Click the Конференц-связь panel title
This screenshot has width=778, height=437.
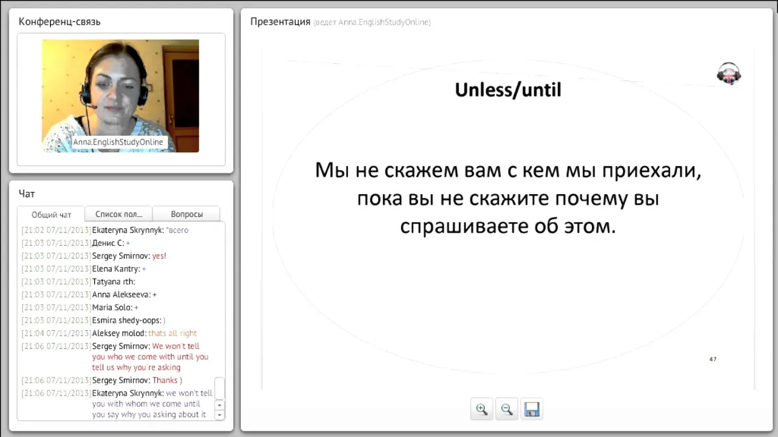60,22
